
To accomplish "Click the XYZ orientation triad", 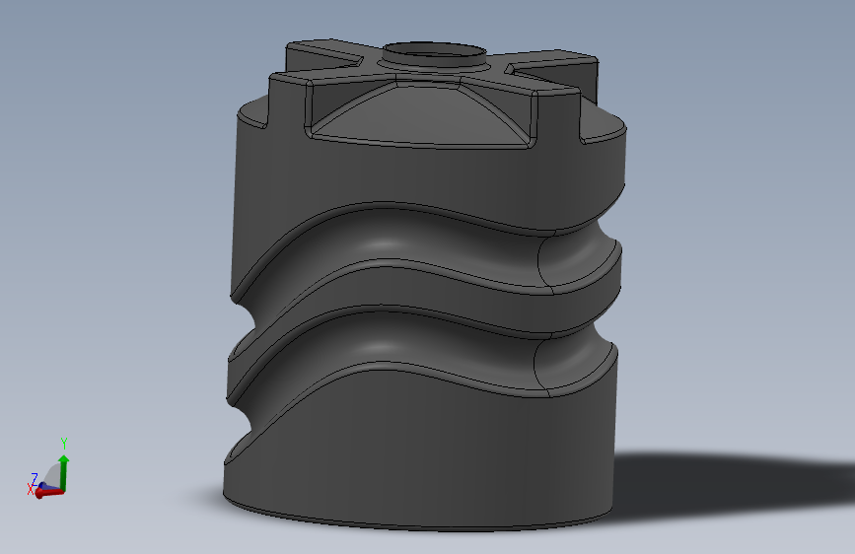I will 48,469.
